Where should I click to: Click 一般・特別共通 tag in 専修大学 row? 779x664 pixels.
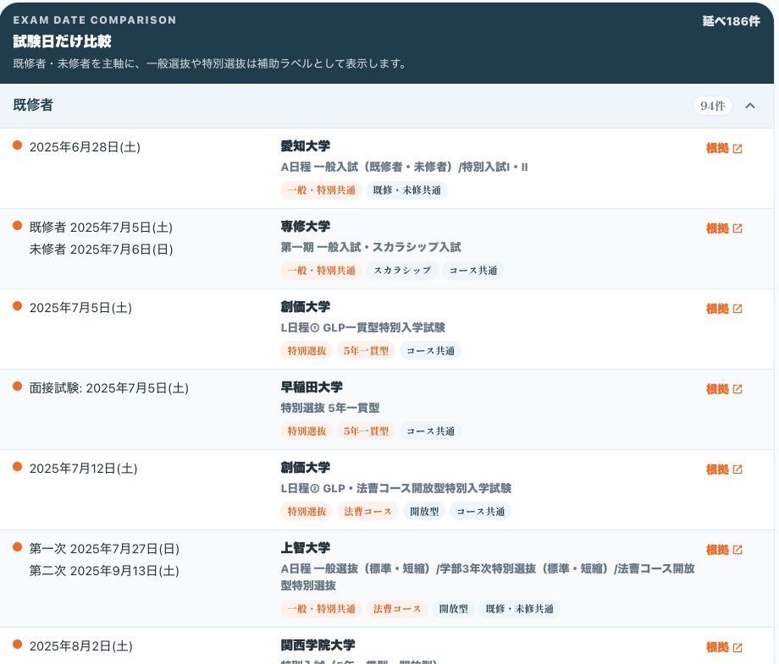321,271
